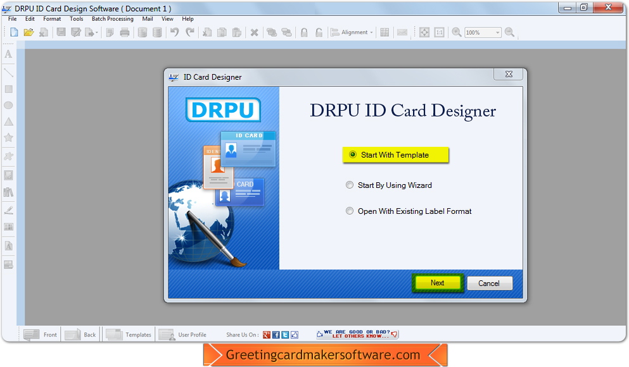Select the Star shape tool

[8, 137]
